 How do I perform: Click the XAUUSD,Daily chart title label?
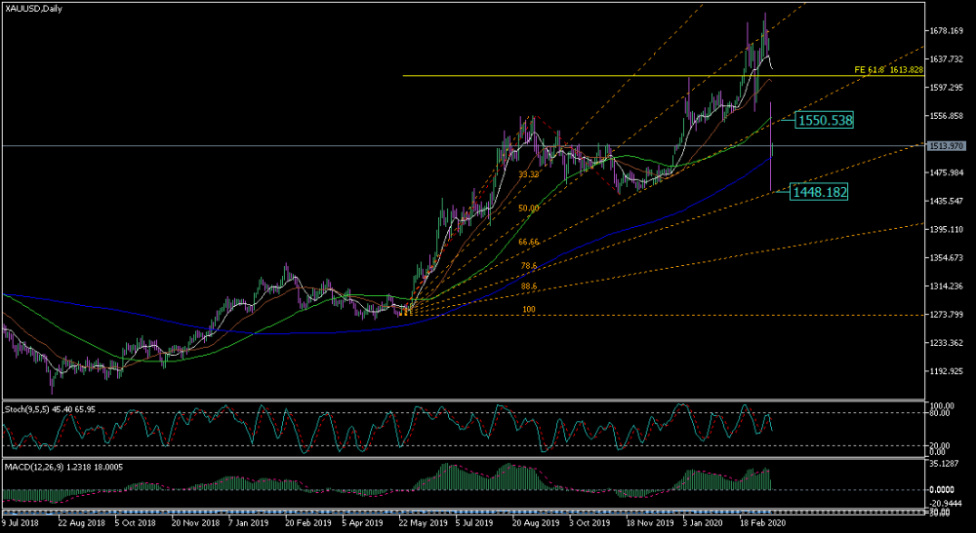tap(33, 9)
